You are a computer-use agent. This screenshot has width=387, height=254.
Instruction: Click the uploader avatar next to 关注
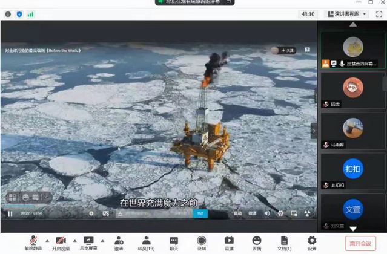[275, 51]
